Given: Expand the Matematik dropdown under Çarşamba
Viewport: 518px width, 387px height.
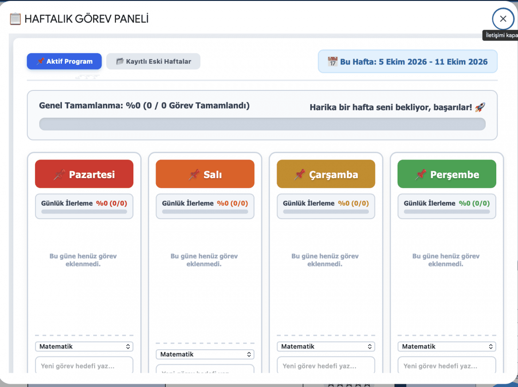Looking at the screenshot, I should 326,346.
